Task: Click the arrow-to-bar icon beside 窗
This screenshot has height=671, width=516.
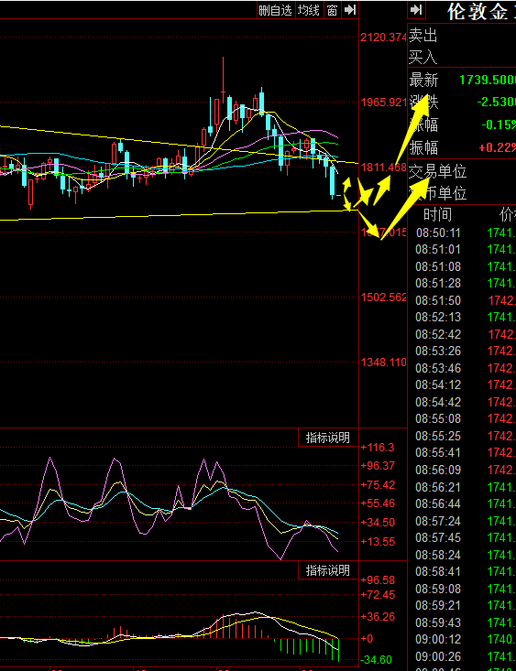Action: point(350,10)
